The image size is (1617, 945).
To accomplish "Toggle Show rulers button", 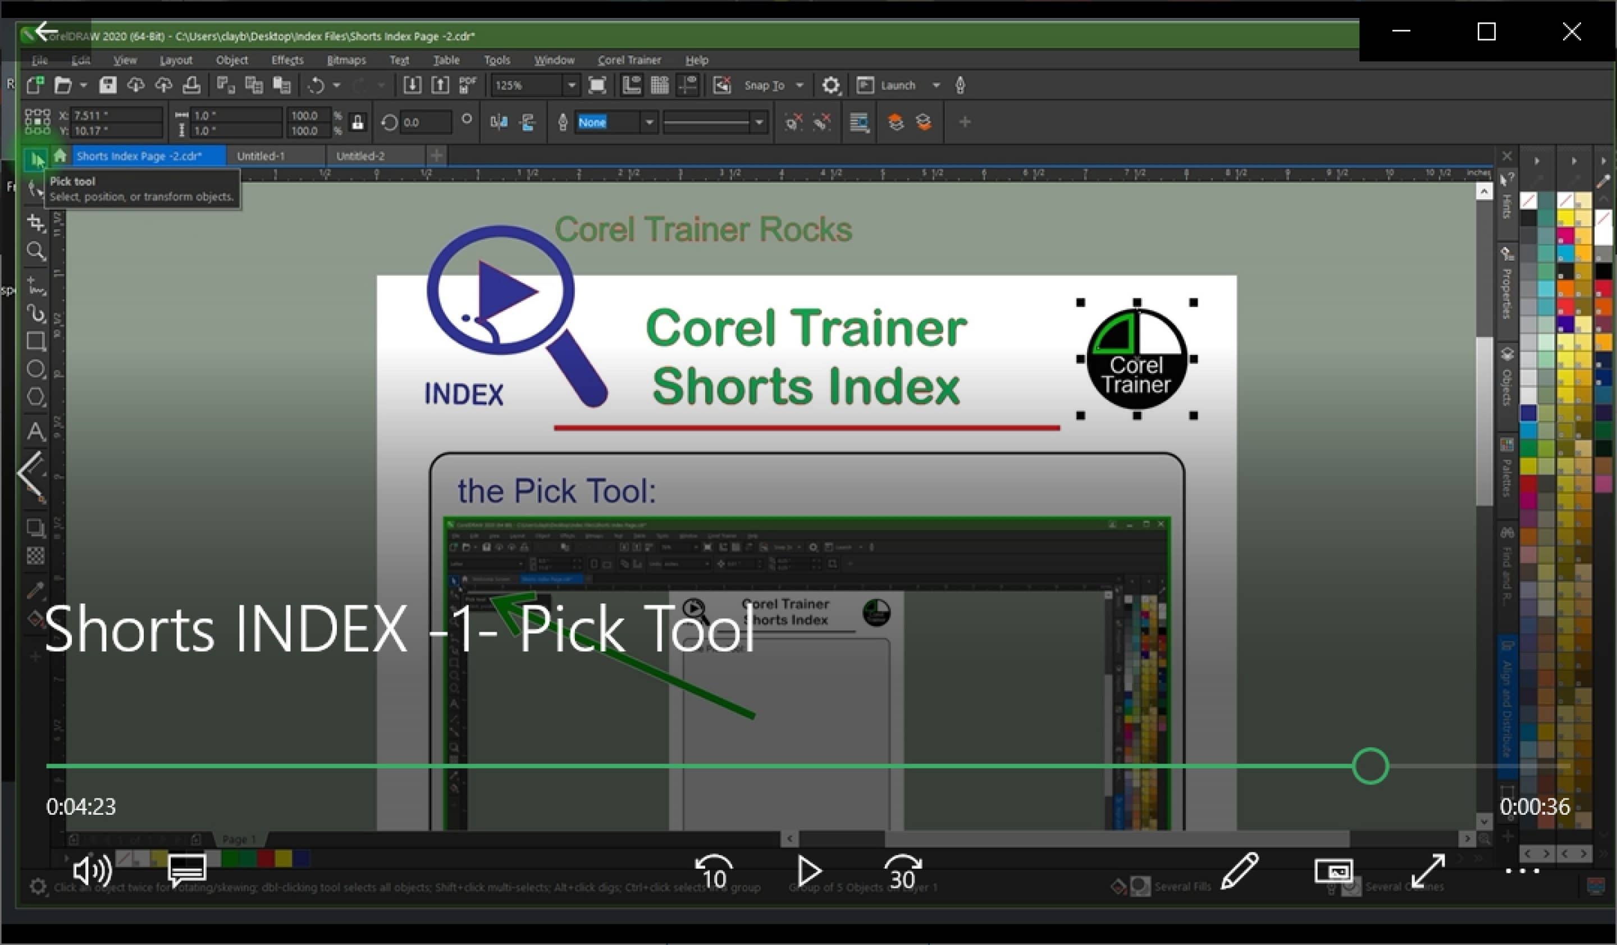I will tap(632, 85).
